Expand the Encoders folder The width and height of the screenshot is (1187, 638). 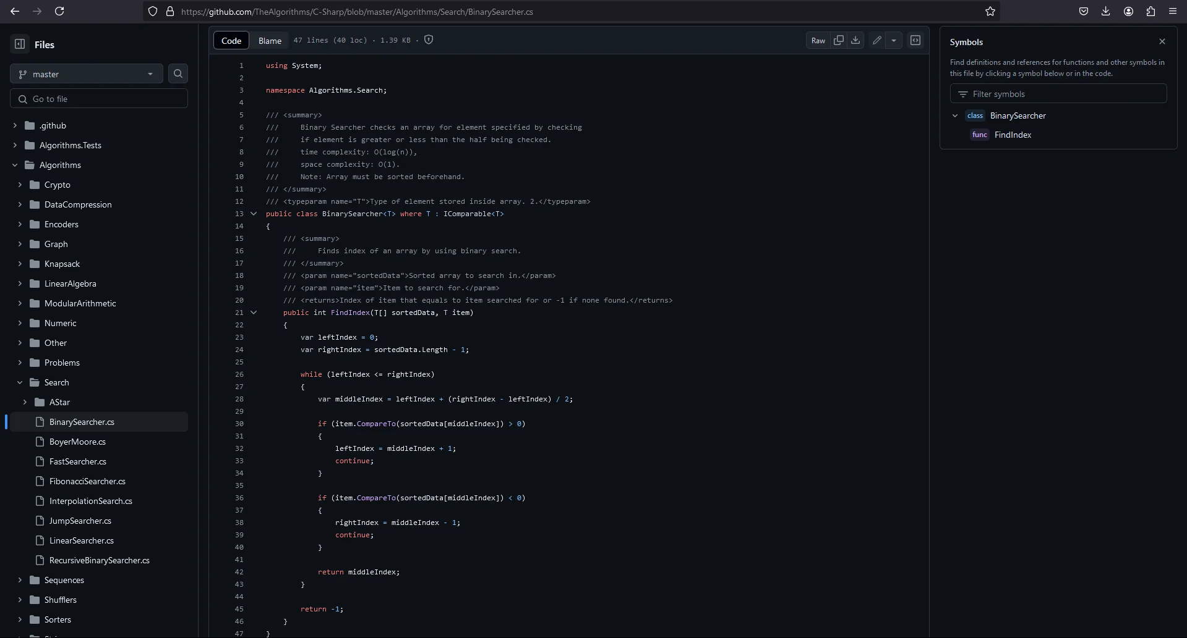(20, 224)
